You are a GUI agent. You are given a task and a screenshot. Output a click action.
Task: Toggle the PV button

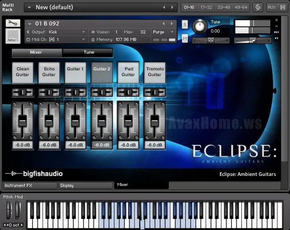[276, 38]
